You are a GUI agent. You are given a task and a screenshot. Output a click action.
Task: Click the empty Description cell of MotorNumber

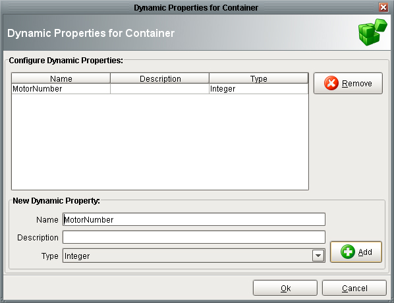point(160,89)
